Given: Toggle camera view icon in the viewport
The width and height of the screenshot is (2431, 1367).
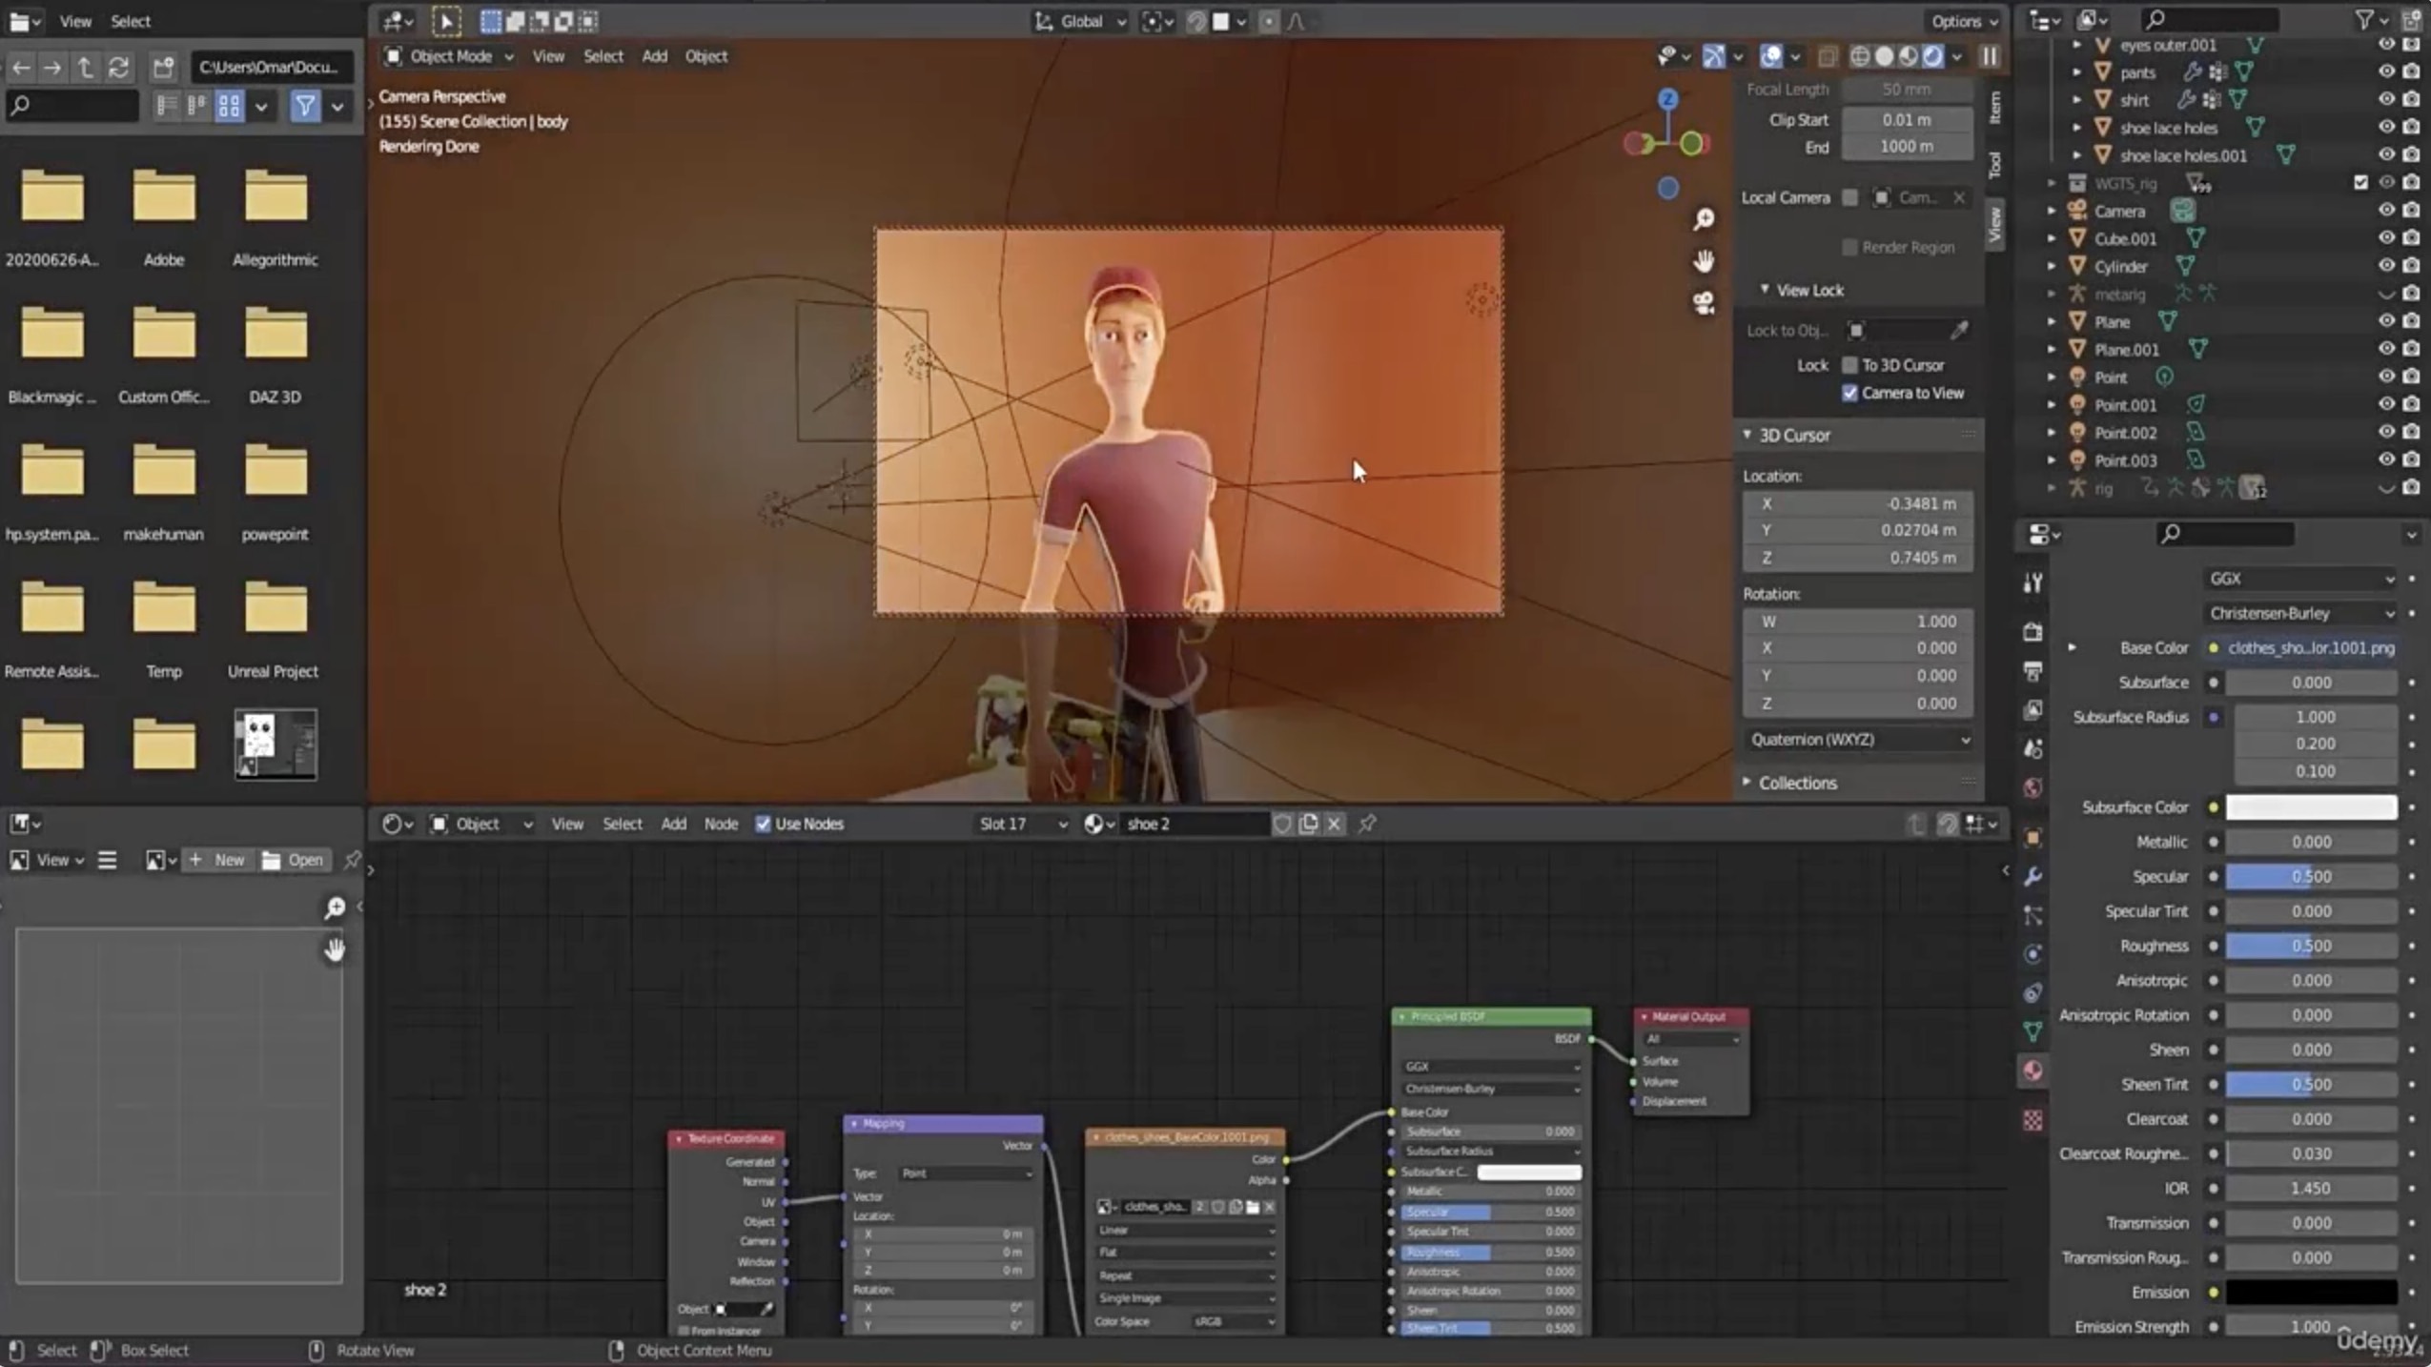Looking at the screenshot, I should pos(1704,303).
